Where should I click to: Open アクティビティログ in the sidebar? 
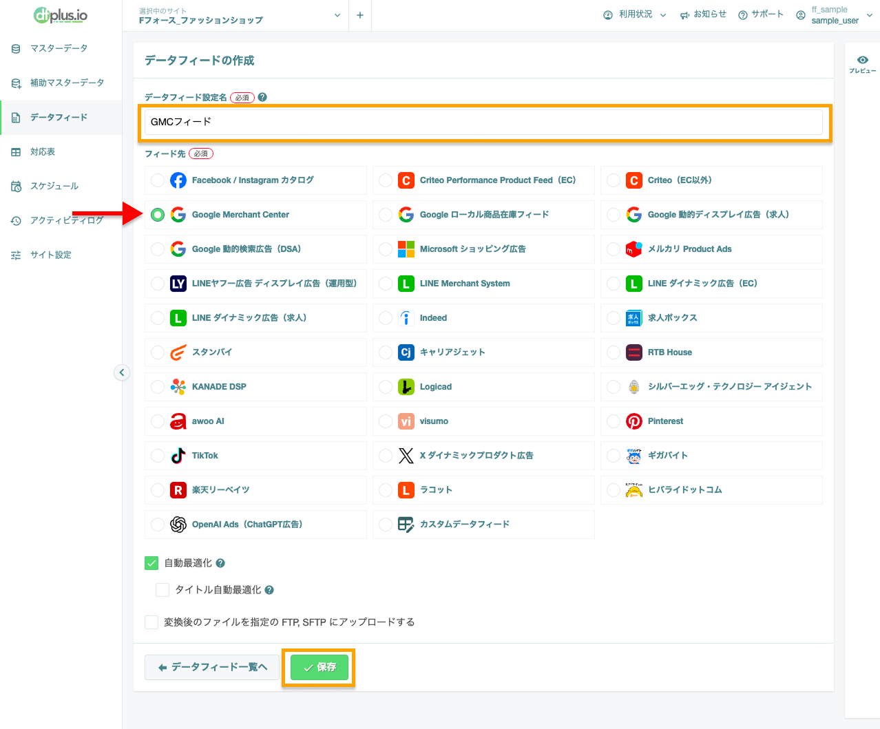pyautogui.click(x=61, y=220)
